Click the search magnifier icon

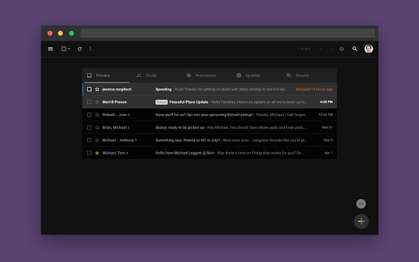click(x=355, y=48)
